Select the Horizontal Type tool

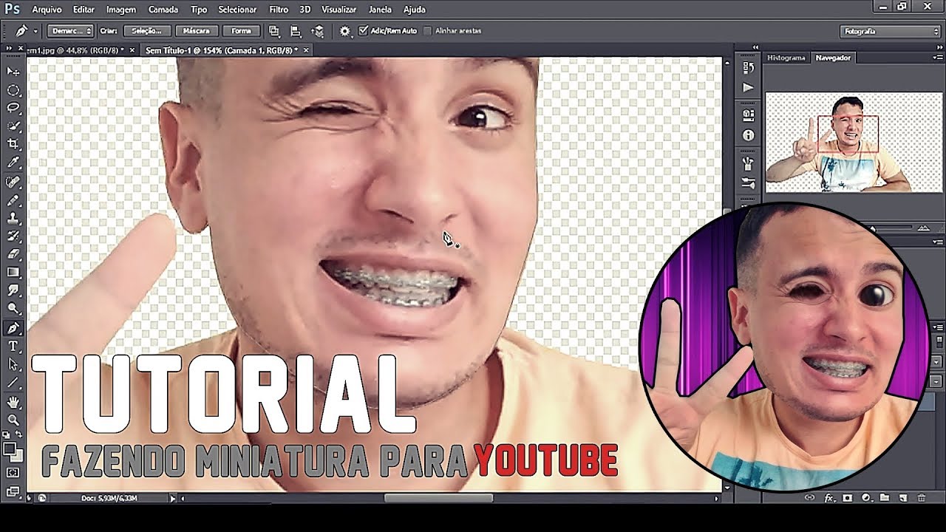[x=13, y=347]
